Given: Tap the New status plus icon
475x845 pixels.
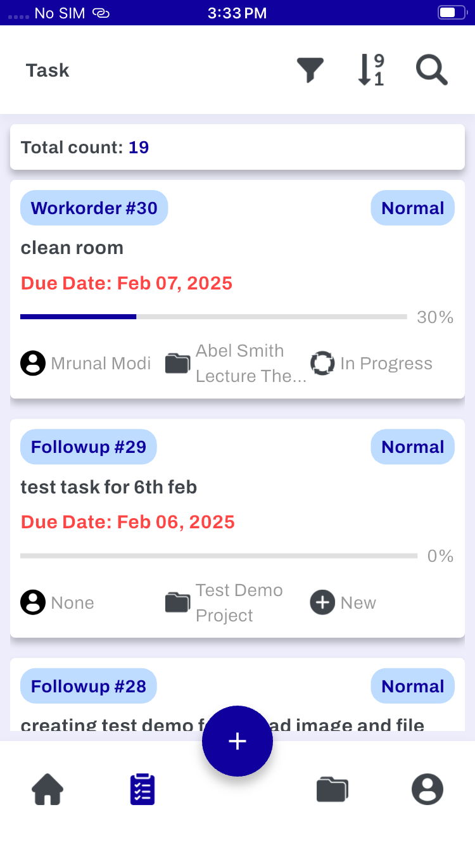Looking at the screenshot, I should (x=322, y=602).
